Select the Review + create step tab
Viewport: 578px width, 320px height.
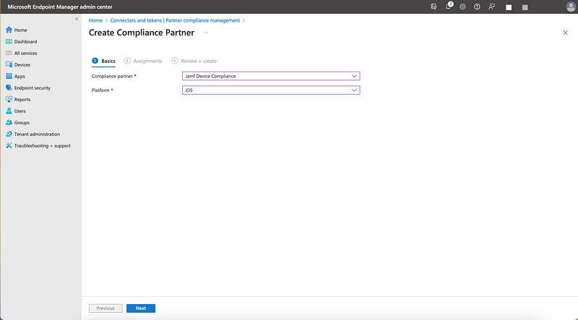(x=194, y=61)
